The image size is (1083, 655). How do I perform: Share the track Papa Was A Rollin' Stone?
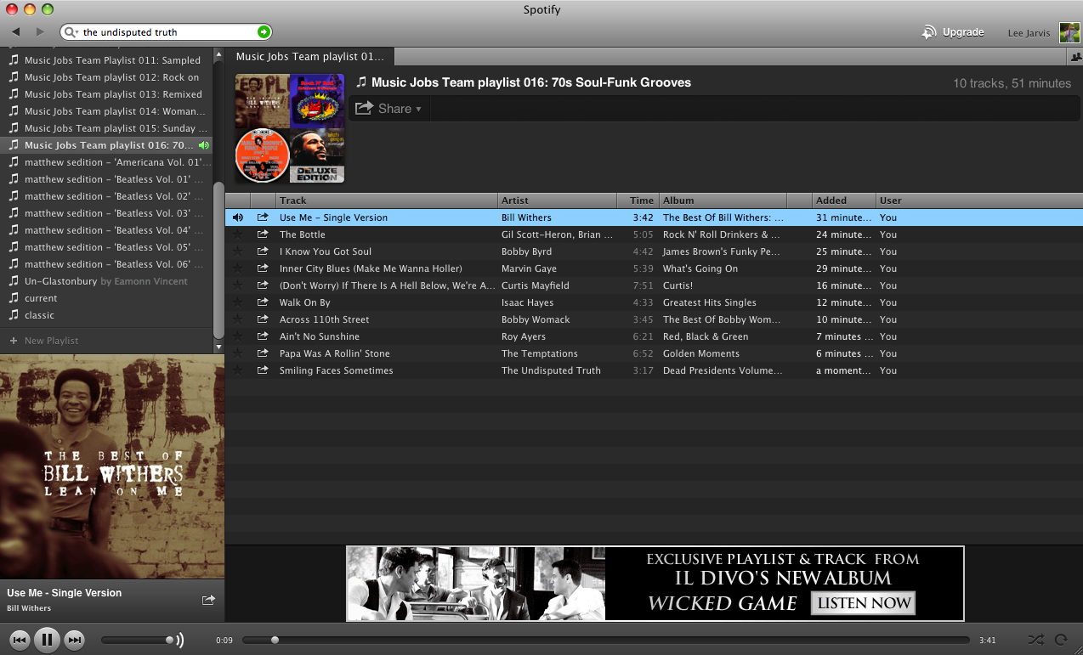click(x=263, y=353)
